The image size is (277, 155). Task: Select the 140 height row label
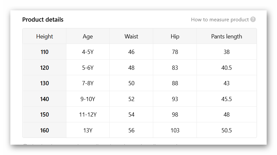[x=45, y=99]
